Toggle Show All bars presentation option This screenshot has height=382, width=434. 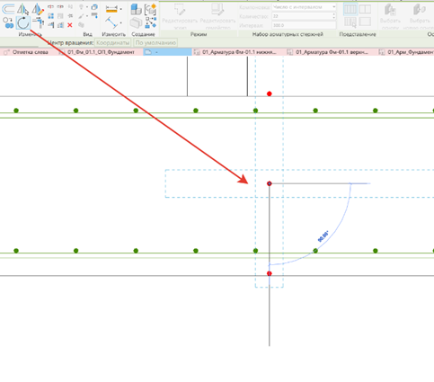[x=350, y=9]
